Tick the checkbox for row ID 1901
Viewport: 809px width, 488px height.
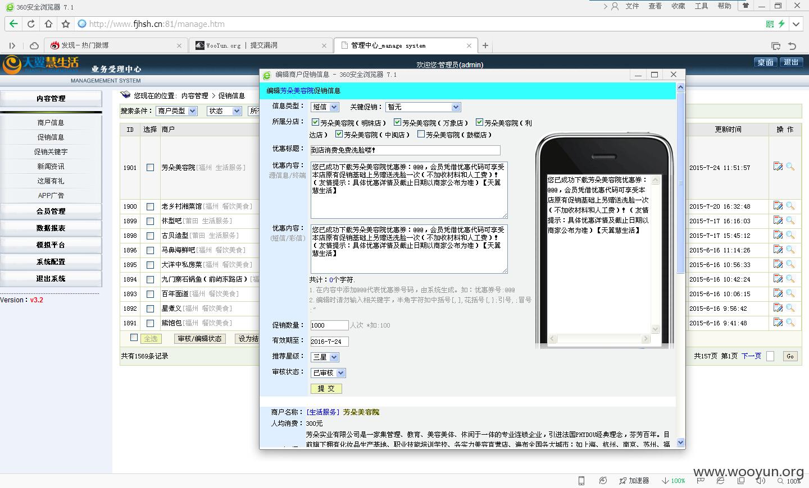coord(150,167)
